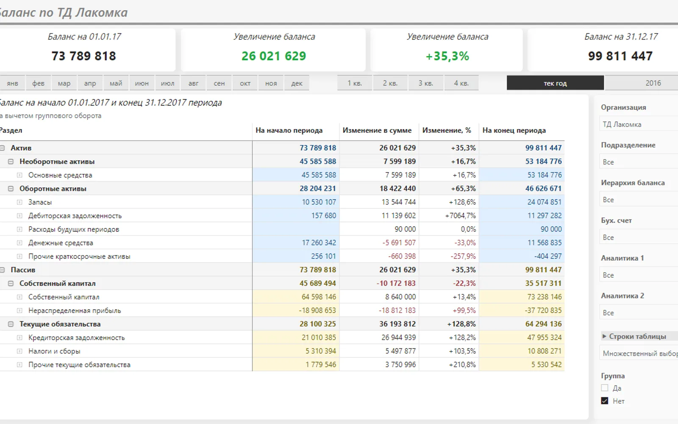Viewport: 678px width, 424px height.
Task: Select the 4 кв. quarter filter
Action: click(461, 83)
